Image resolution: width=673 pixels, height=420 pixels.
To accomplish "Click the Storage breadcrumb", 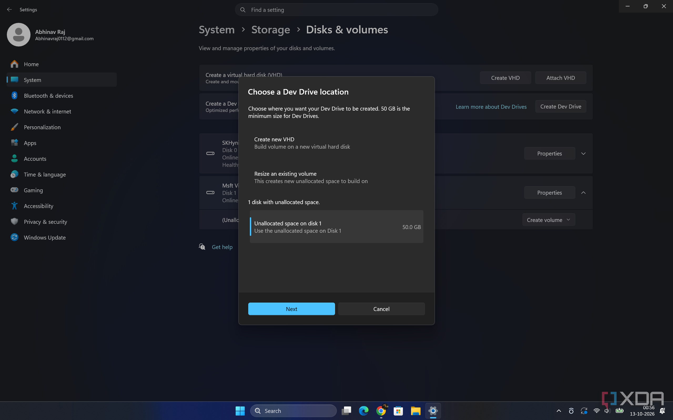I will pos(271,29).
